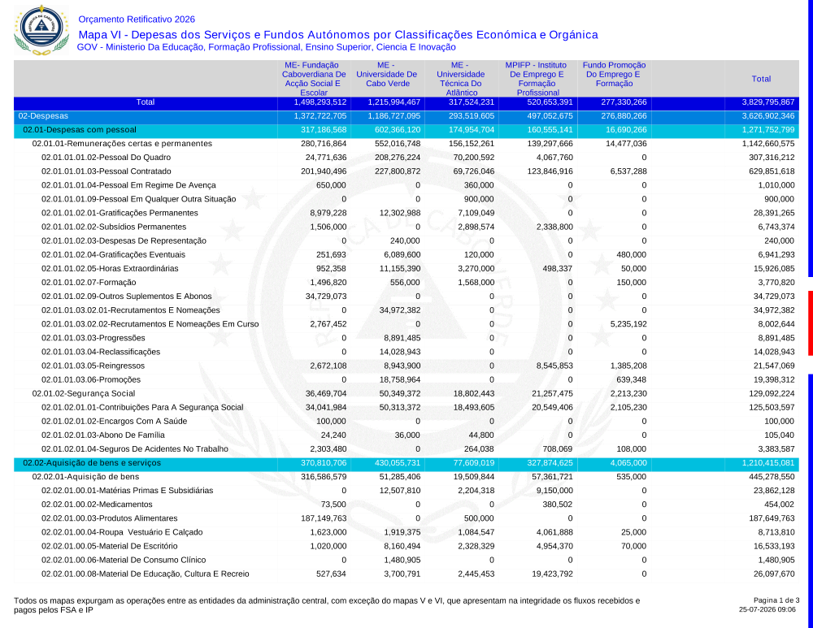The image size is (813, 628).
Task: Click the 'Pagina 1 de 3' page indicator
Action: [776, 600]
